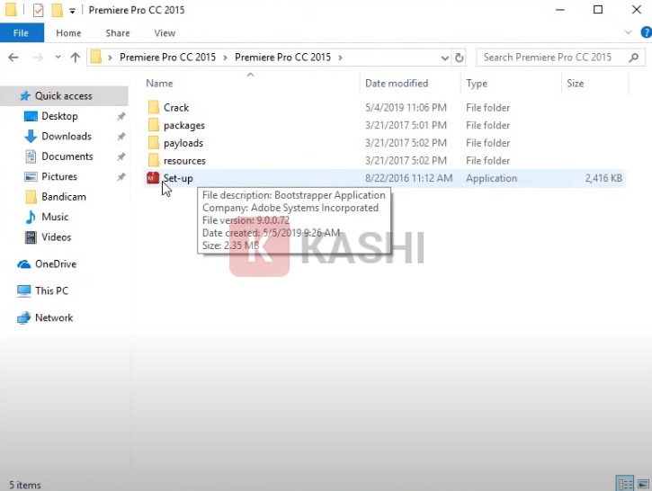Screen dimensions: 652x491
Task: Expand the chevron after last breadcrumb
Action: click(341, 58)
